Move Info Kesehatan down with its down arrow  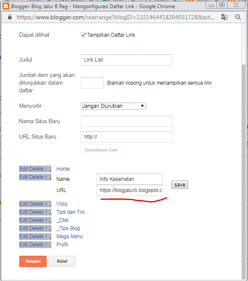pyautogui.click(x=50, y=177)
